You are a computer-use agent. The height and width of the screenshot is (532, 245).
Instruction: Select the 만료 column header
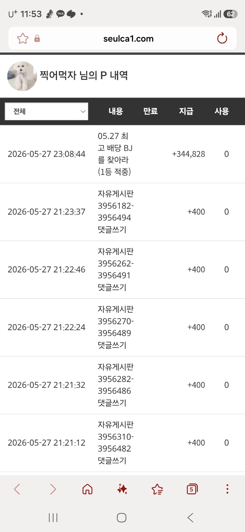coord(151,111)
